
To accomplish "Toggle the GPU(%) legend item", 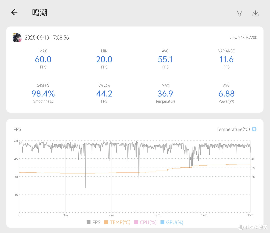I will click(172, 222).
